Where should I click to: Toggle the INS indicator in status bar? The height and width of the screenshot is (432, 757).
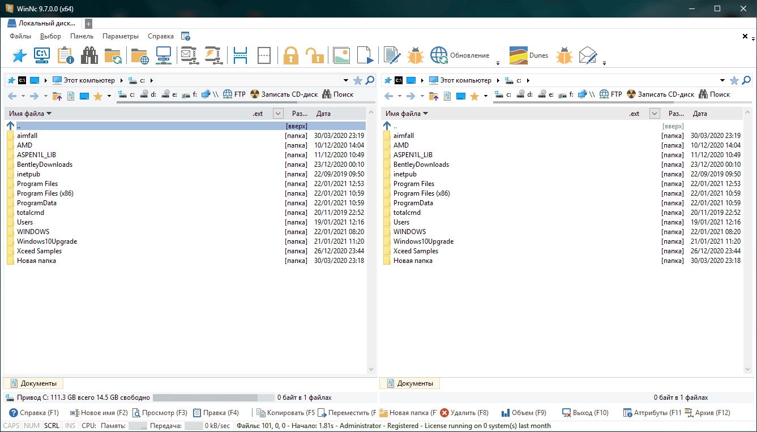click(70, 426)
